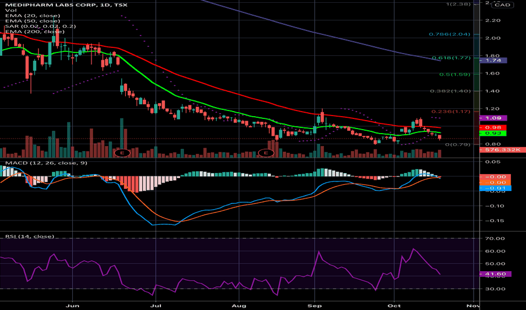The height and width of the screenshot is (310, 526).
Task: Click the Oct label on the time axis
Action: [x=394, y=305]
